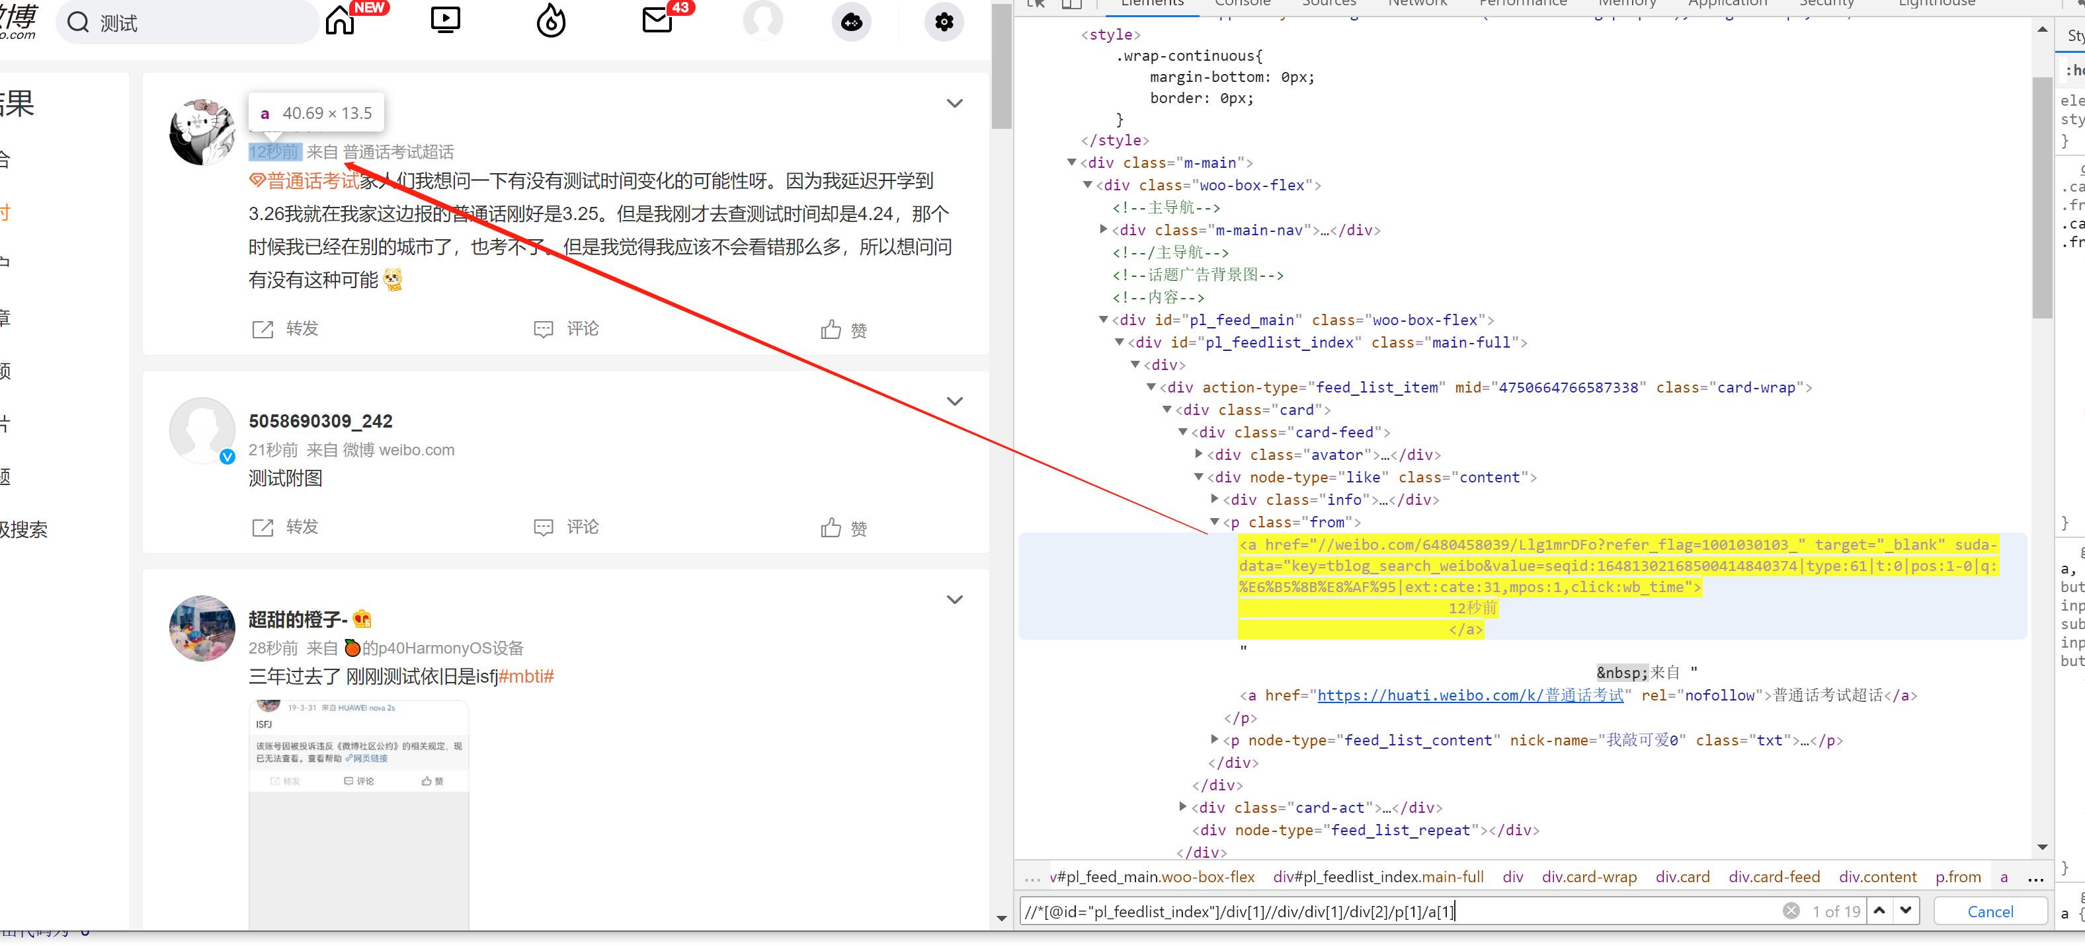Click the game controller icon

click(852, 22)
